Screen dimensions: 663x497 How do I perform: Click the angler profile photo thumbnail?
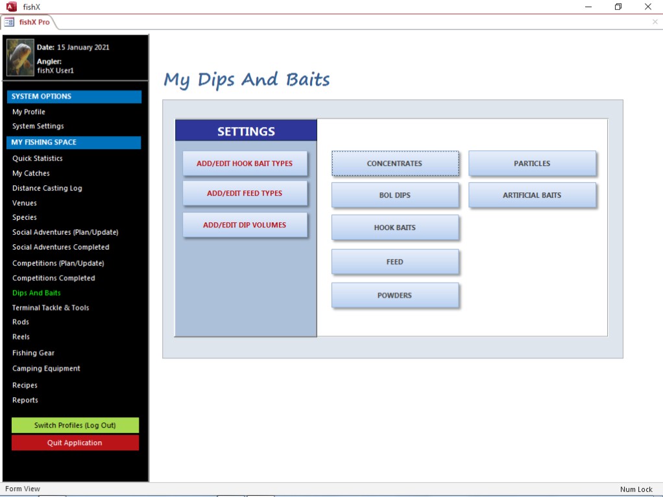pos(20,58)
